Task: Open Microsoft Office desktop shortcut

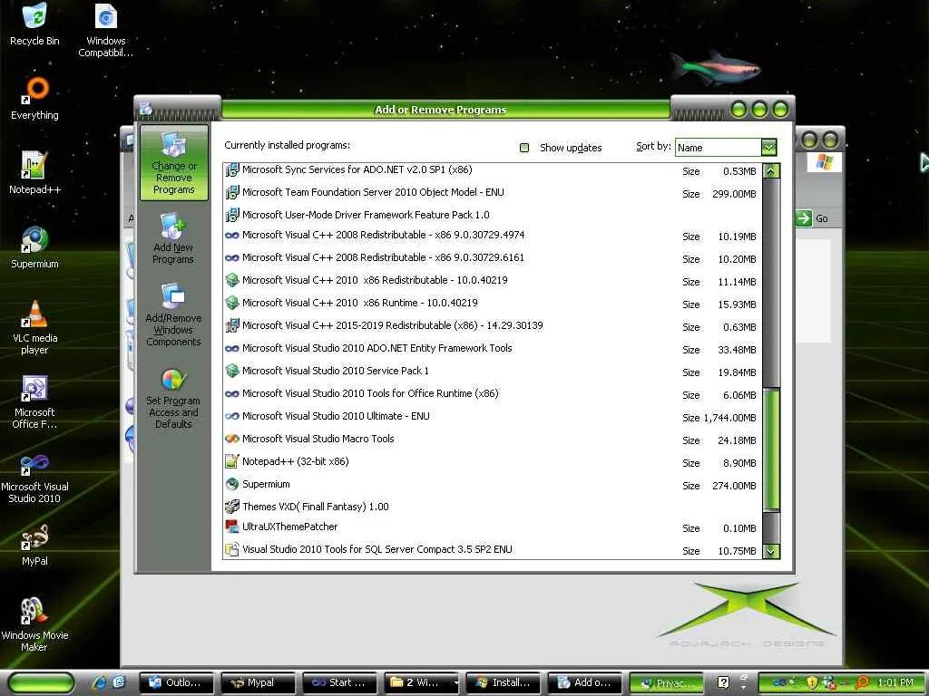Action: 34,401
